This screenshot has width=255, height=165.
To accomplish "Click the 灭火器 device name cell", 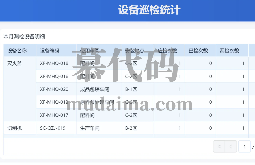I will tap(15, 63).
